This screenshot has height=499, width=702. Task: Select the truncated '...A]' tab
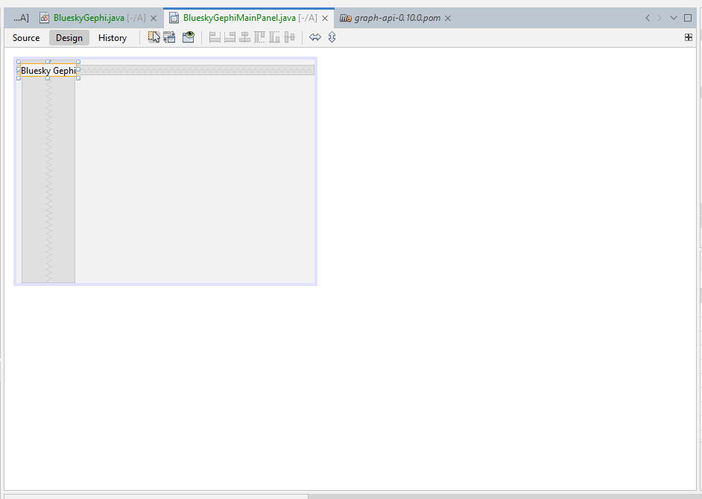pyautogui.click(x=21, y=18)
